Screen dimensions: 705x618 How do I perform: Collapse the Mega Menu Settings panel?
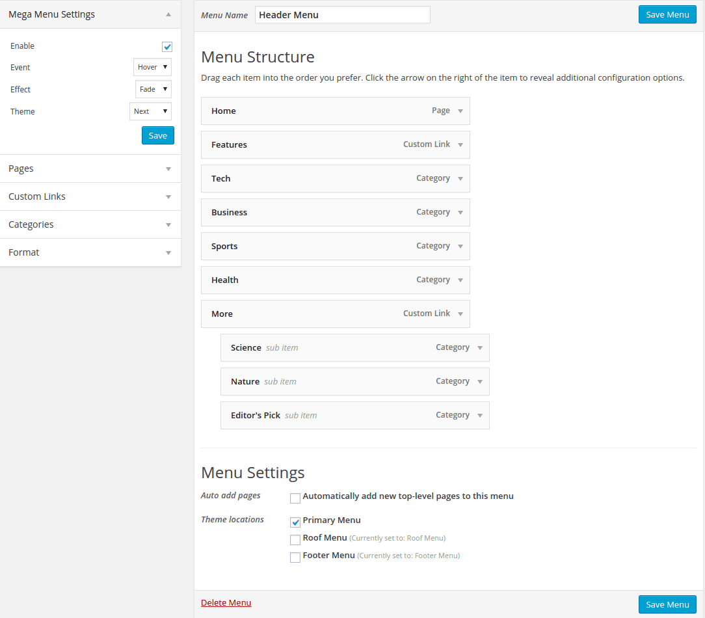(x=168, y=14)
